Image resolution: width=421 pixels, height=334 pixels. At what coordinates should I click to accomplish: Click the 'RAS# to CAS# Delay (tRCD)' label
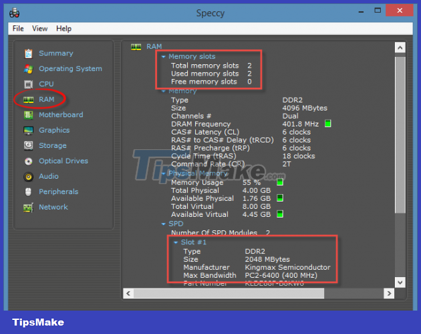(x=223, y=140)
